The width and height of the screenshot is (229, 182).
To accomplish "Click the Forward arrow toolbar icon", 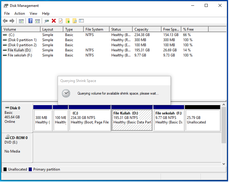I will pyautogui.click(x=12, y=21).
